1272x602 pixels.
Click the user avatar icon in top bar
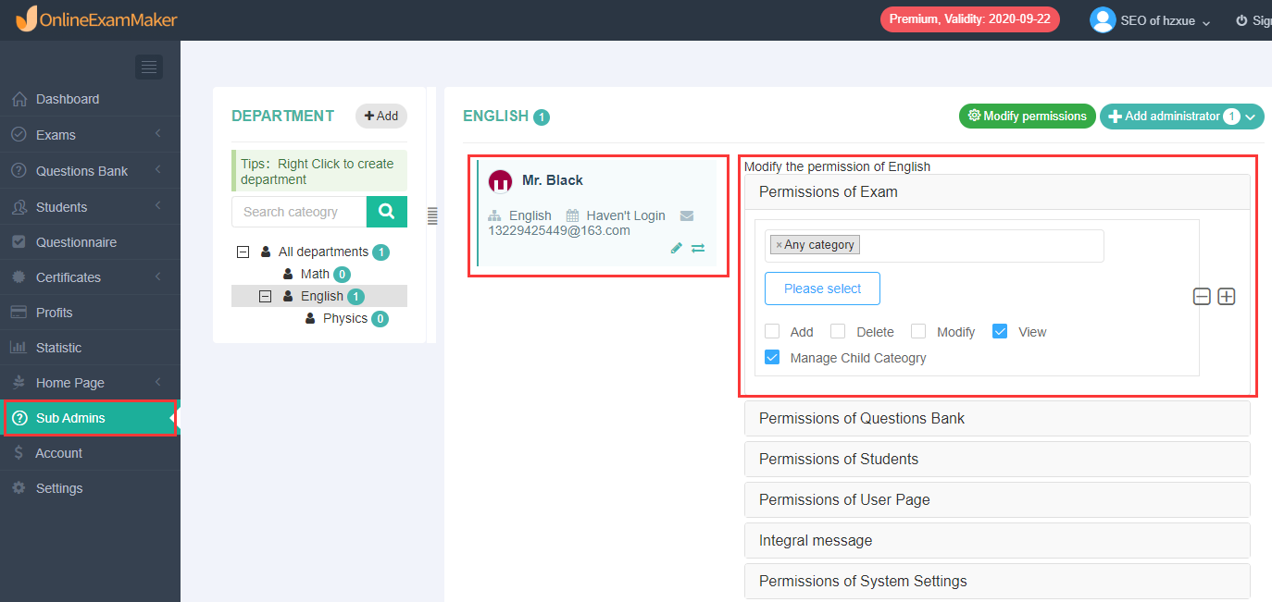click(1102, 20)
